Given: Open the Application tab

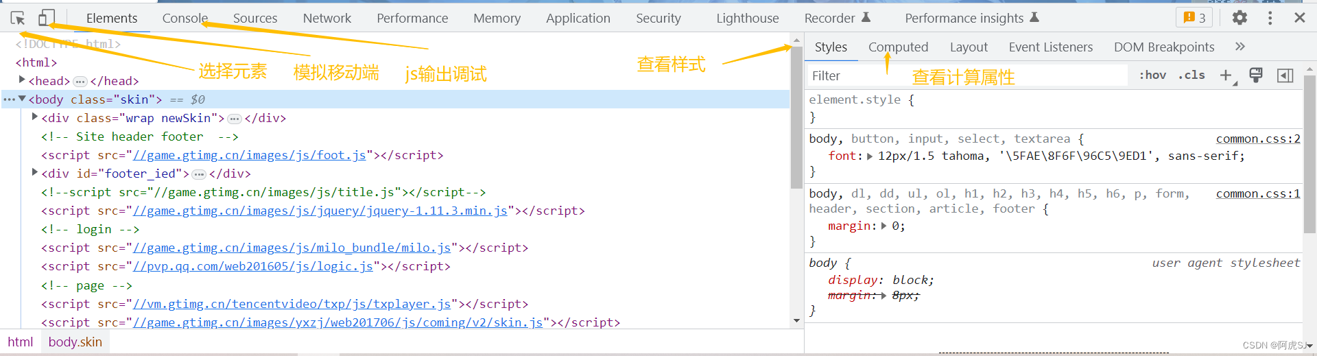Looking at the screenshot, I should [x=578, y=19].
